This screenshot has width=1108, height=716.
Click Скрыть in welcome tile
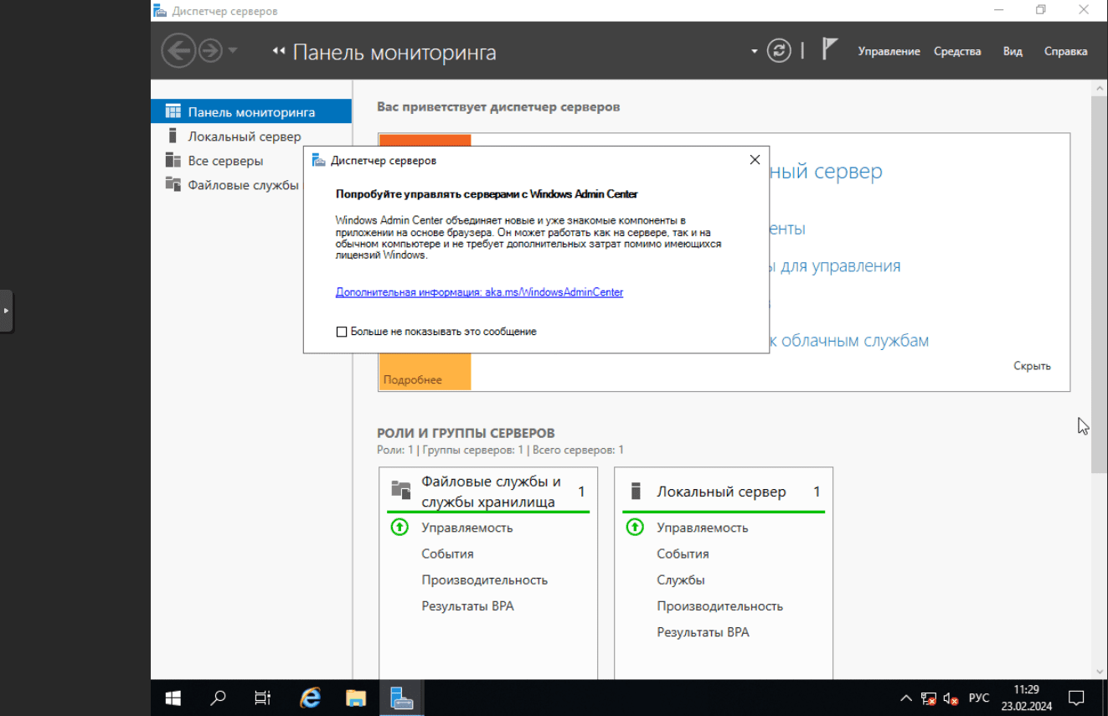click(1032, 366)
